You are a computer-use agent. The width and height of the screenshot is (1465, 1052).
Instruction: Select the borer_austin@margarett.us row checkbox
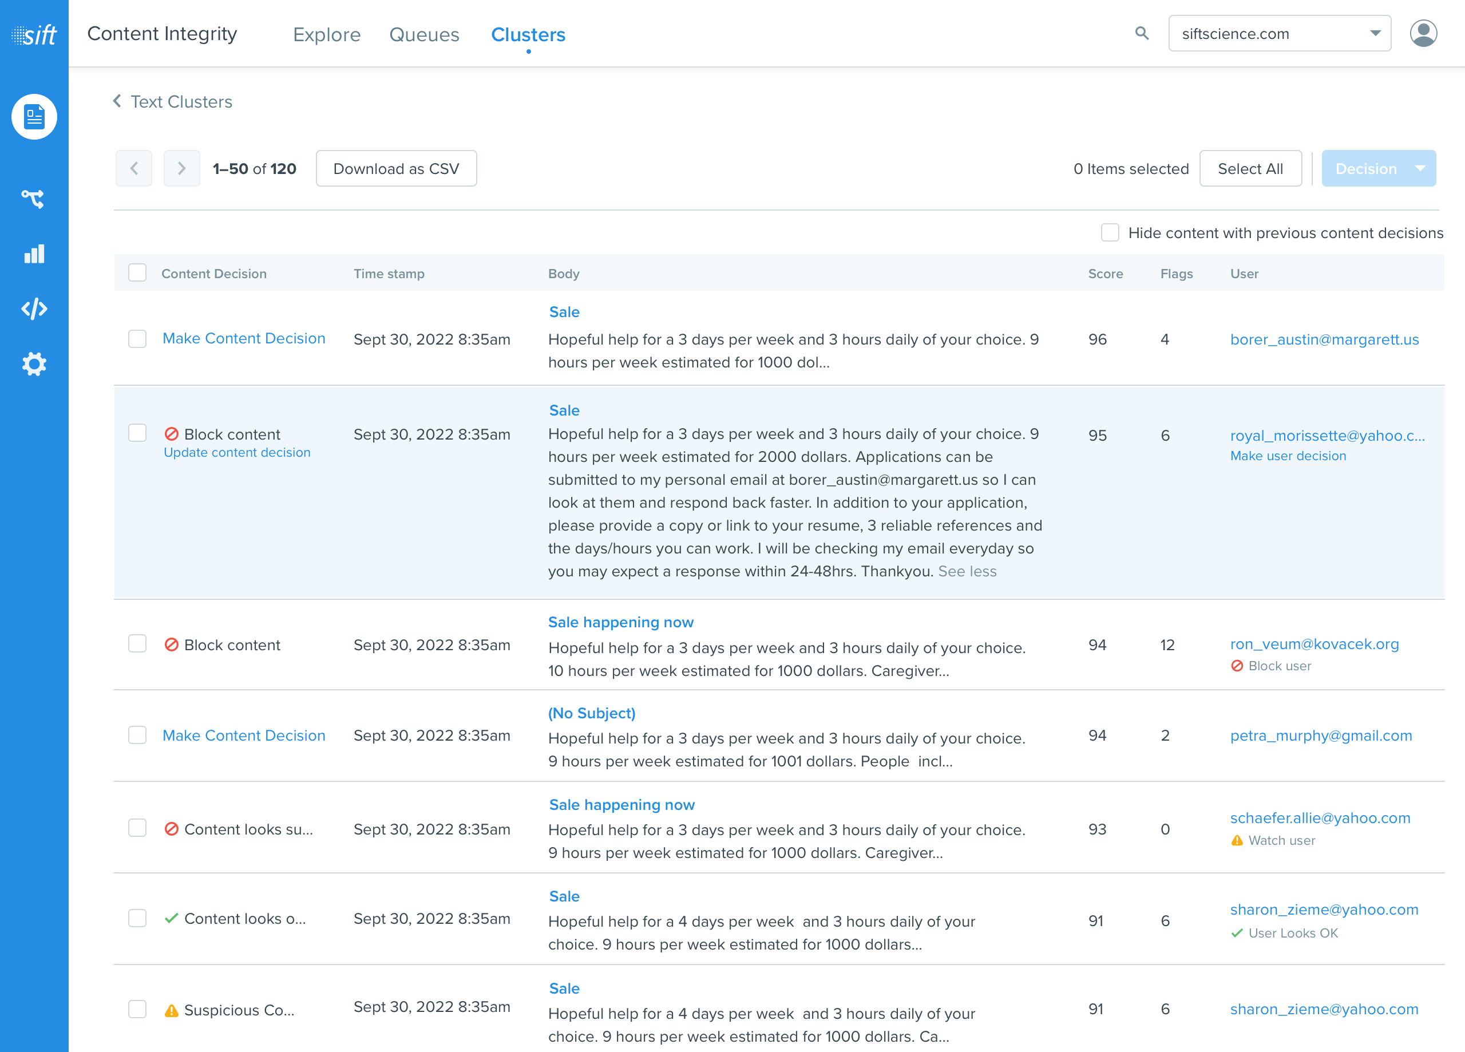(x=137, y=339)
